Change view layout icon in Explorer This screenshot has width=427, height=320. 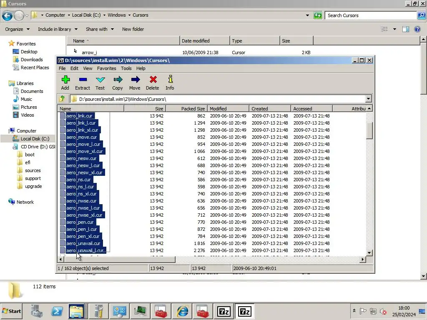tap(384, 29)
